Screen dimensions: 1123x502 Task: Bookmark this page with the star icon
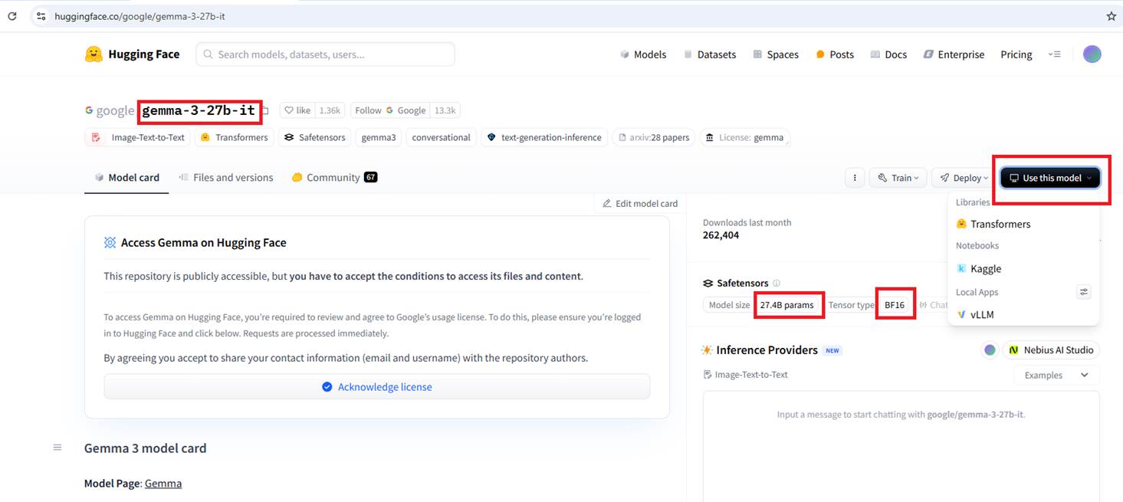coord(1111,16)
